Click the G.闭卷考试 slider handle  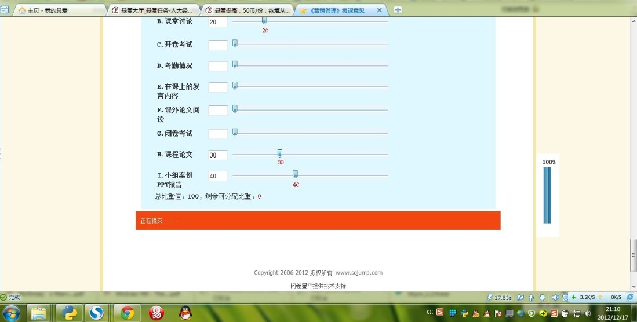tap(235, 133)
